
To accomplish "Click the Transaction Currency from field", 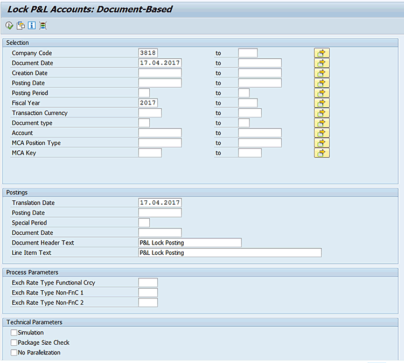I will (x=150, y=113).
